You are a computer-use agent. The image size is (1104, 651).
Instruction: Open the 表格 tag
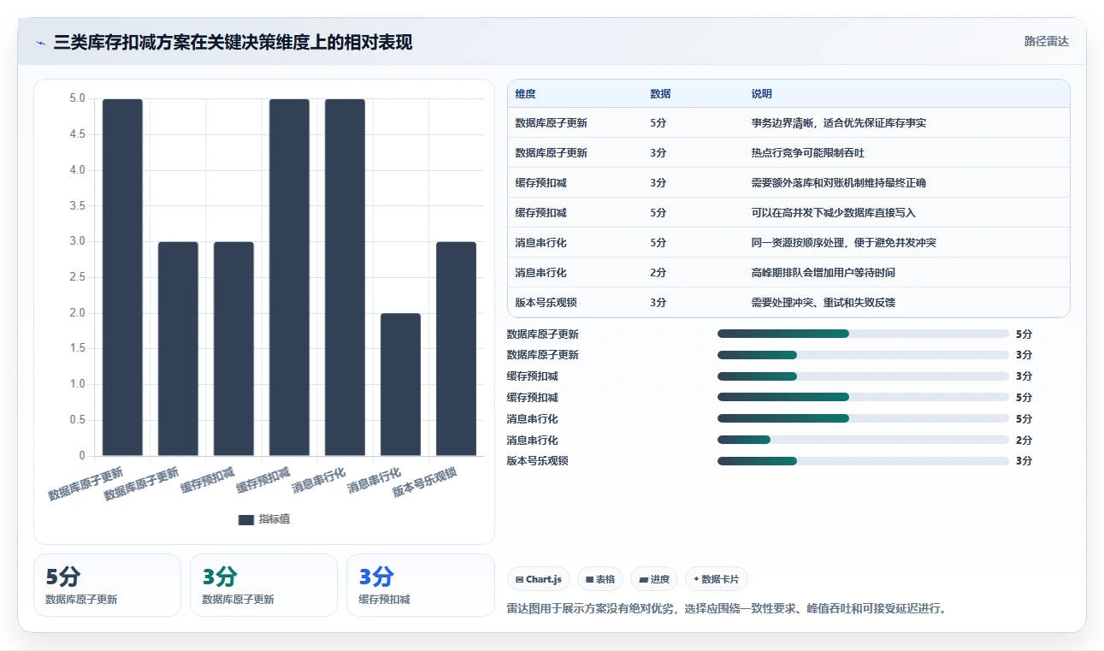point(600,579)
